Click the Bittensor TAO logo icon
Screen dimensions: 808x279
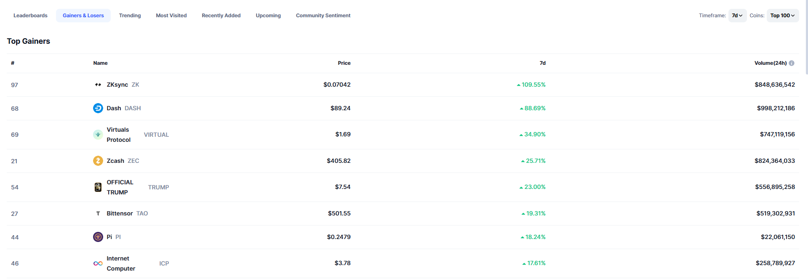[98, 213]
